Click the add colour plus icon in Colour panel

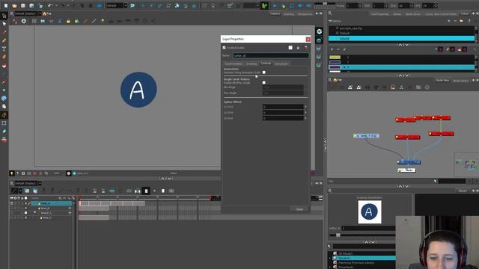332,49
